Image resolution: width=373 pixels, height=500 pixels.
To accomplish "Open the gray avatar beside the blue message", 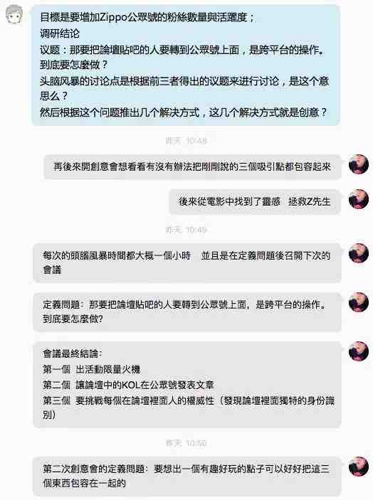I will pos(14,14).
